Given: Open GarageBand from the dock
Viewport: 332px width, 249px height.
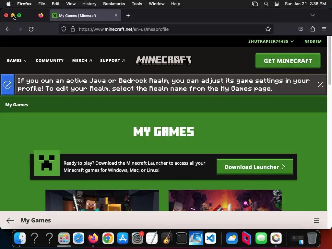Looking at the screenshot, I should tap(167, 238).
